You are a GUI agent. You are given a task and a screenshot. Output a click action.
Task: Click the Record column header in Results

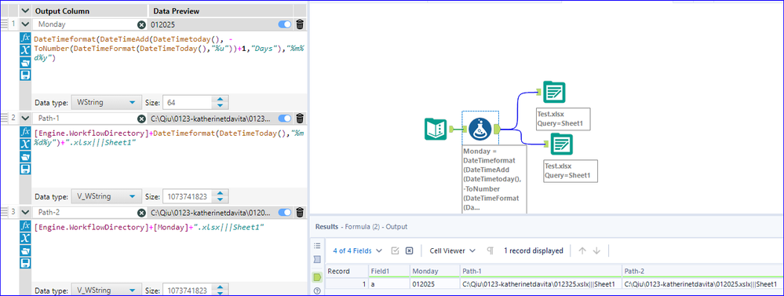(x=347, y=271)
